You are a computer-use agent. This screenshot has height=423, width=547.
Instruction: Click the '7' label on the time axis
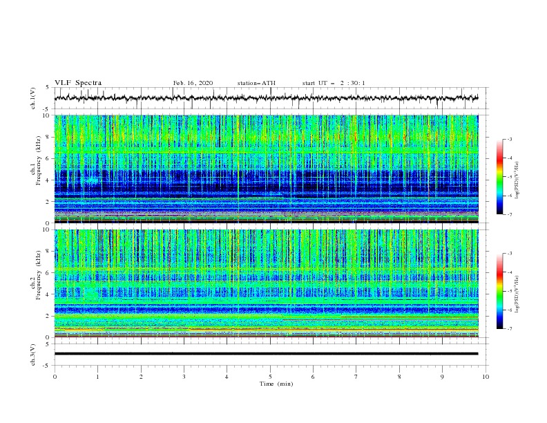tap(356, 377)
